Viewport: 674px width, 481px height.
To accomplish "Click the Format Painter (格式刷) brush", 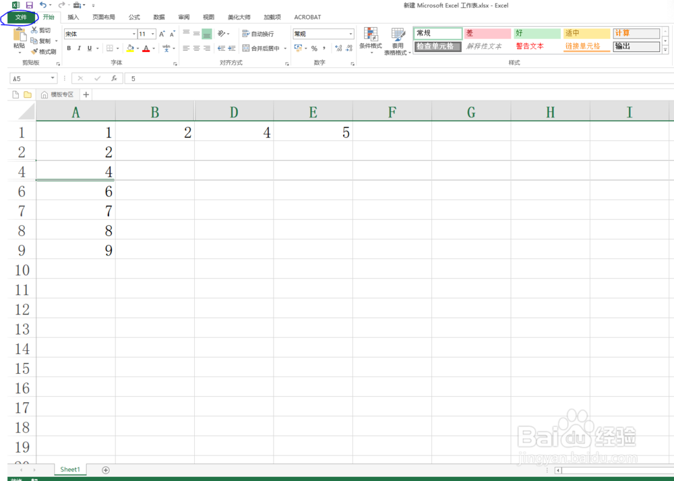I will pyautogui.click(x=34, y=52).
